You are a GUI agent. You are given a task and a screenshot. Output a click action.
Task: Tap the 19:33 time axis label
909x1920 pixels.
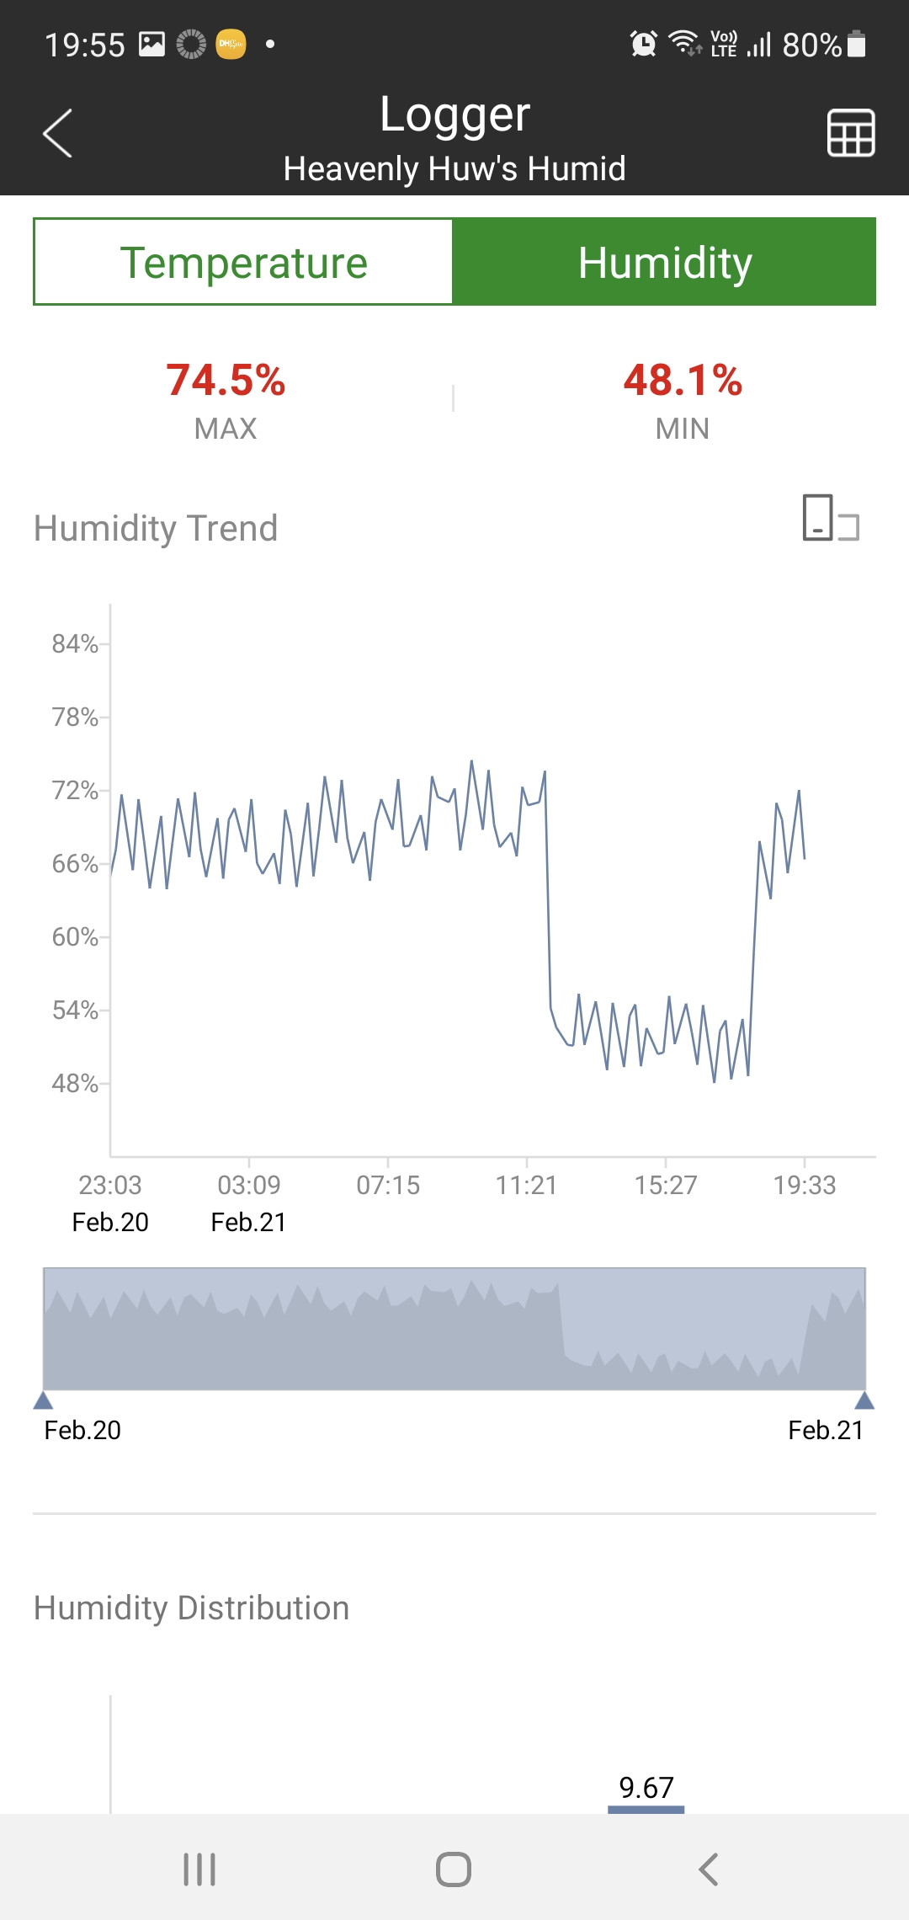805,1185
